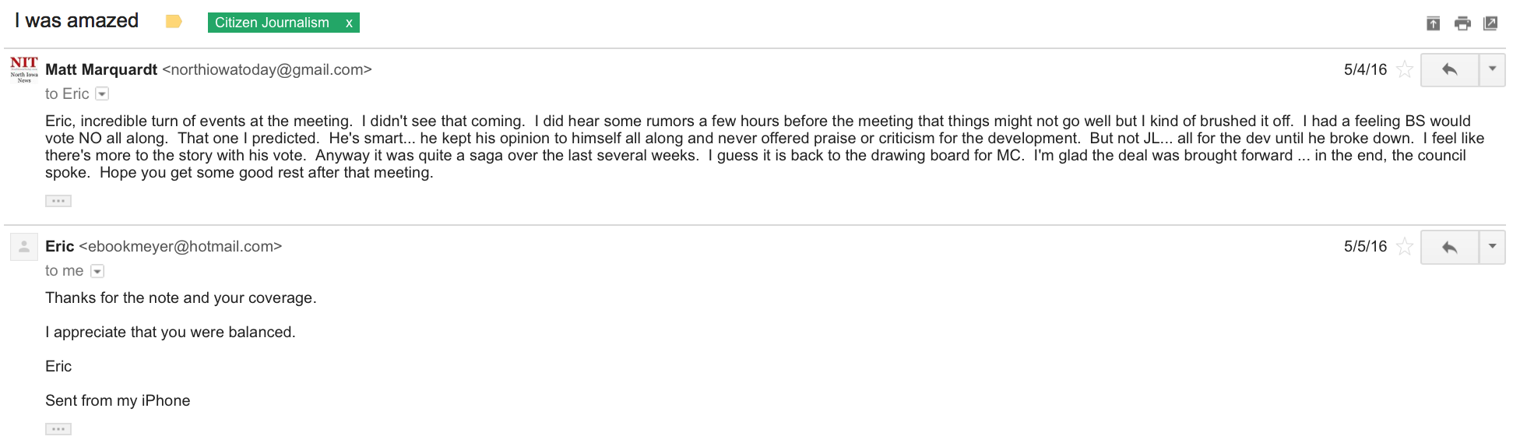This screenshot has height=447, width=1520.
Task: Show details for 'to me' recipients
Action: coord(97,271)
